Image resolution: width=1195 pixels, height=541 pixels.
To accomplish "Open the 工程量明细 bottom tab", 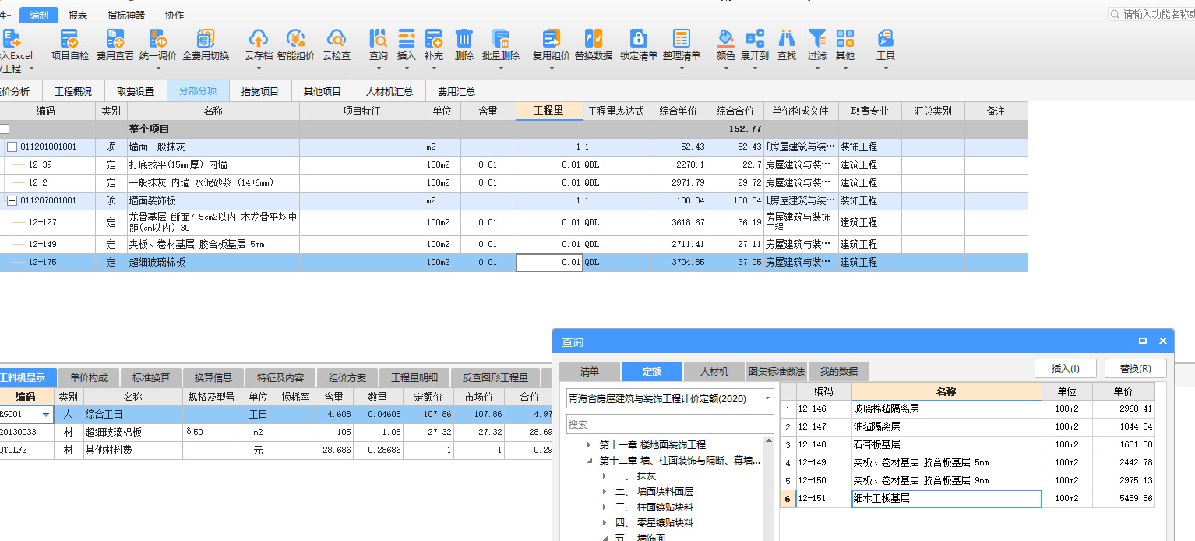I will click(415, 377).
